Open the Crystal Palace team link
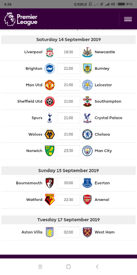The image size is (137, 275). [108, 118]
